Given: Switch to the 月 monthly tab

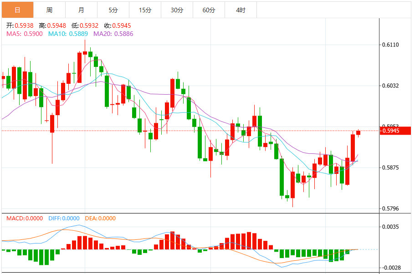Looking at the screenshot, I should click(x=81, y=10).
